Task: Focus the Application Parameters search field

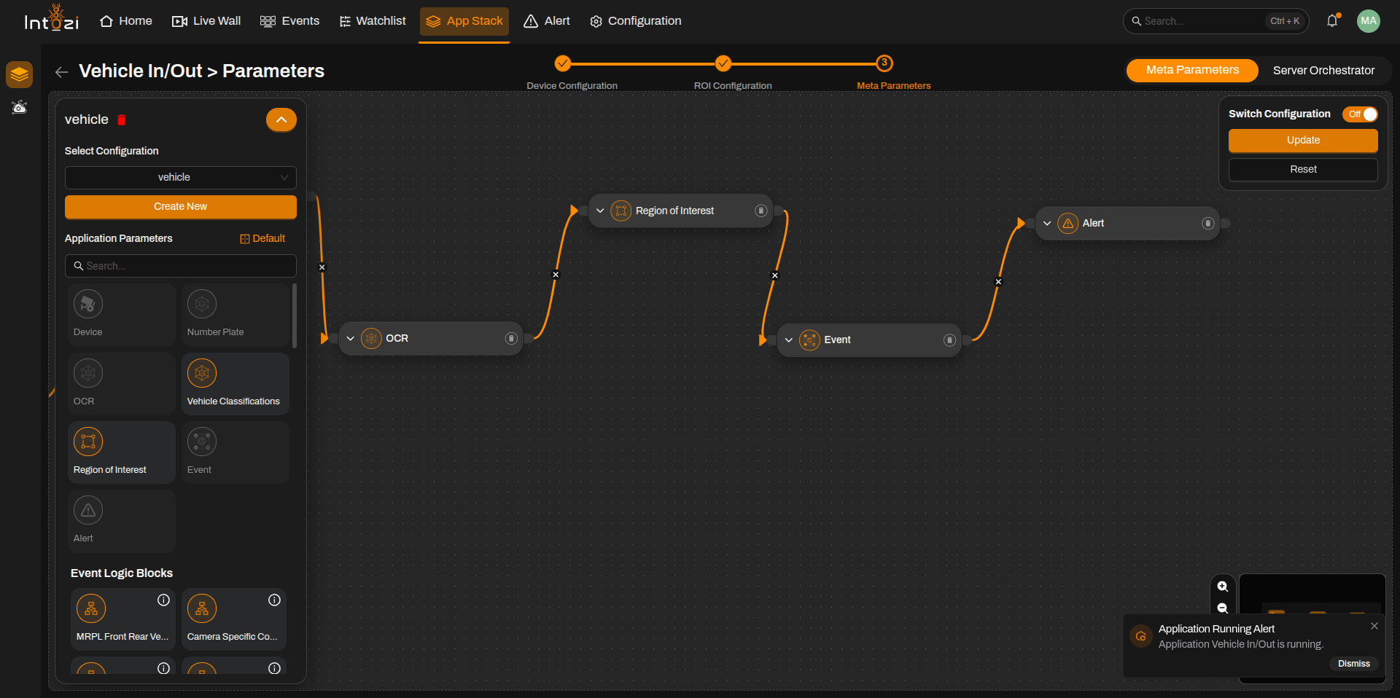Action: click(x=180, y=266)
